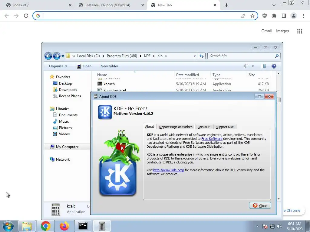Switch to KCalc in the taskbar
The image size is (310, 232).
point(102,226)
